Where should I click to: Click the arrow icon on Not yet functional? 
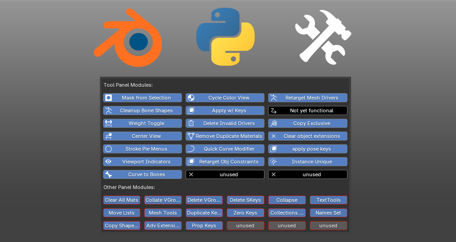coord(274,110)
